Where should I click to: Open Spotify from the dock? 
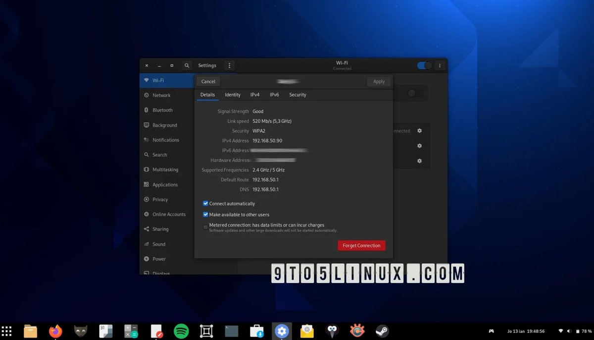(x=181, y=331)
